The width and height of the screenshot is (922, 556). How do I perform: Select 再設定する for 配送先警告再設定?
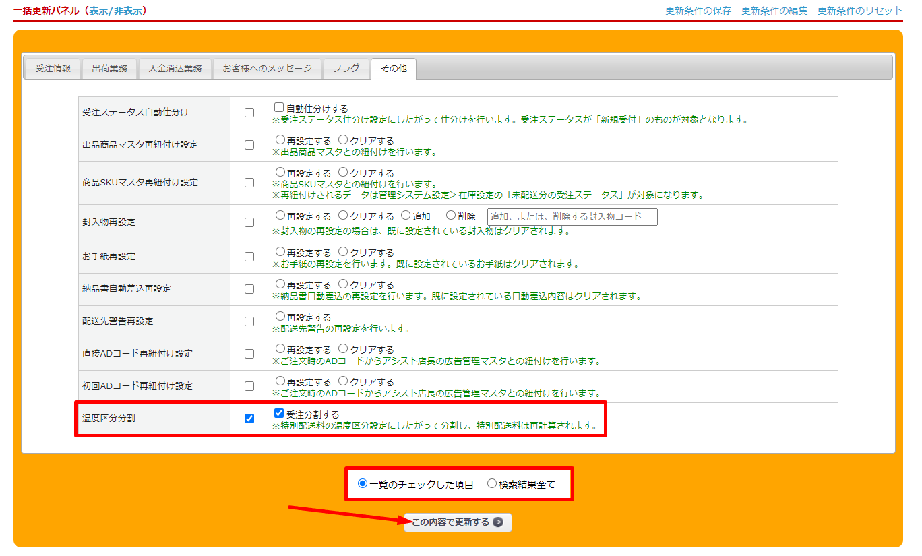coord(280,317)
